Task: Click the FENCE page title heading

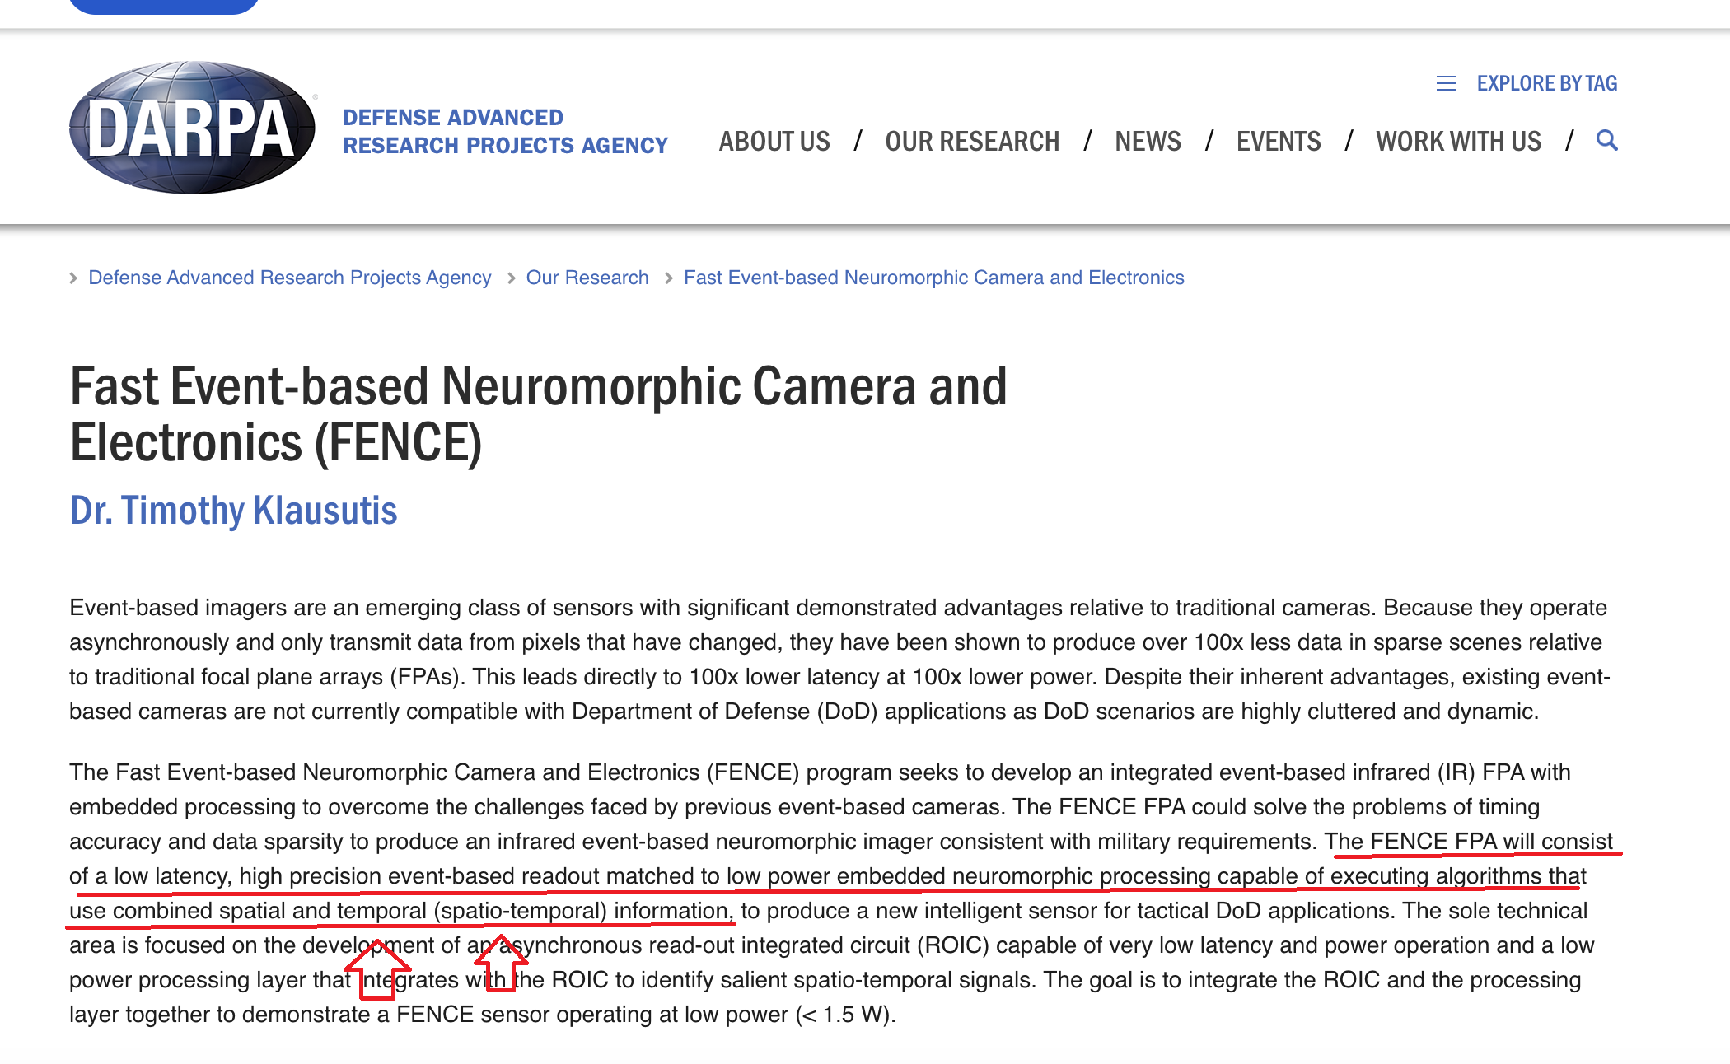Action: coord(538,414)
